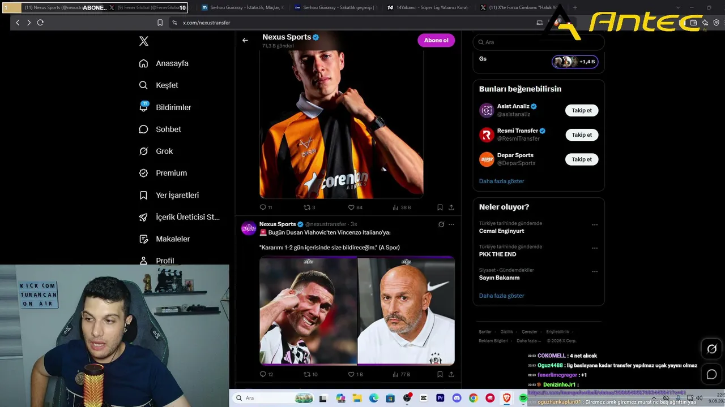Open options for Sayın Bakanım trend
Screen dimensions: 725x407
[595, 271]
